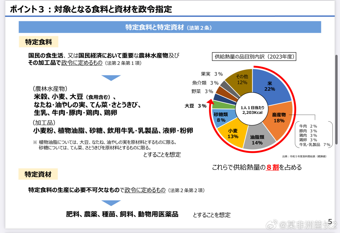This screenshot has height=233, width=340.
Task: Click the line 肥料、農薬、種苗、飼料、動物用医薬品
Action: tap(122, 214)
